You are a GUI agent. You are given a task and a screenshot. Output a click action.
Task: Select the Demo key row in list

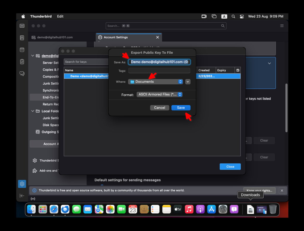click(152, 76)
